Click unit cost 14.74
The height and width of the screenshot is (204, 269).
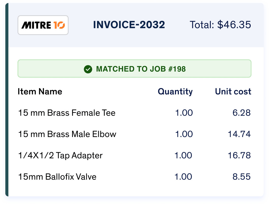tap(239, 134)
